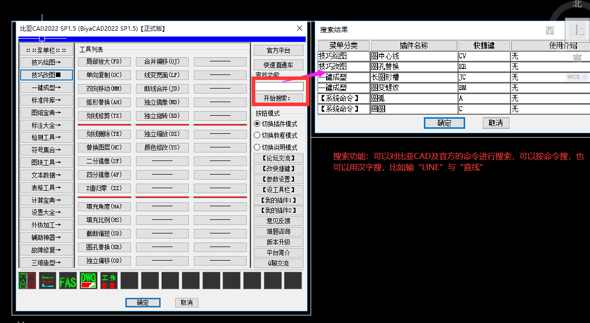Open the 技巧绘图 menu category
Viewport: 590px width, 323px height.
46,62
